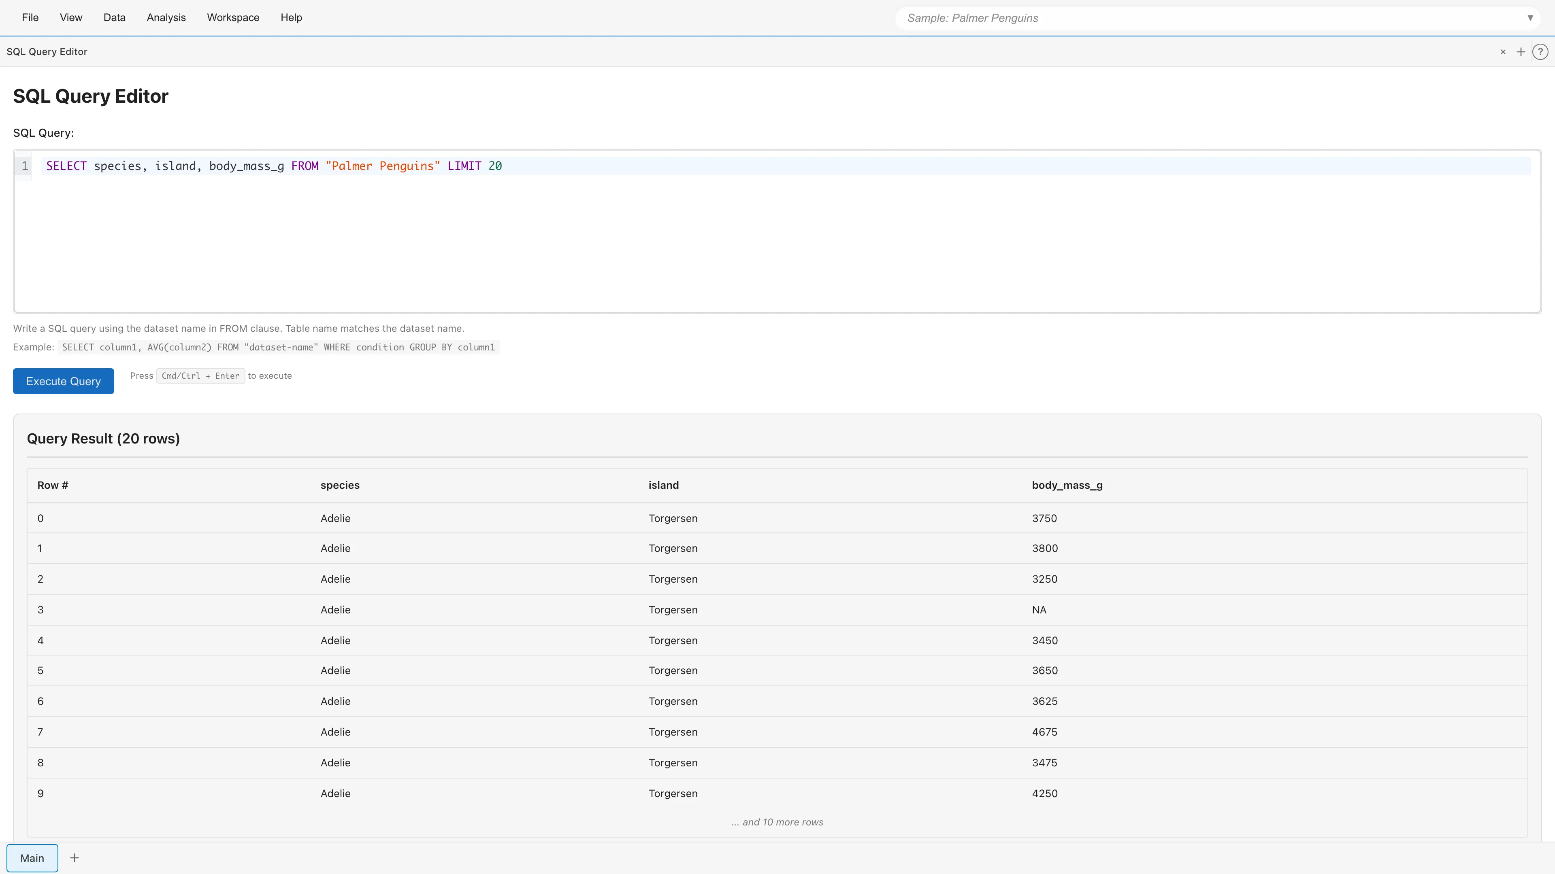Open the Data menu
This screenshot has width=1555, height=874.
[x=114, y=17]
